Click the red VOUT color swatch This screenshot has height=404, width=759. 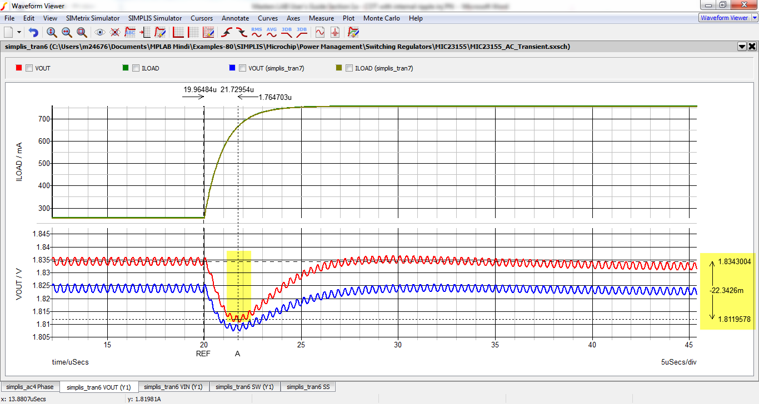(x=18, y=68)
